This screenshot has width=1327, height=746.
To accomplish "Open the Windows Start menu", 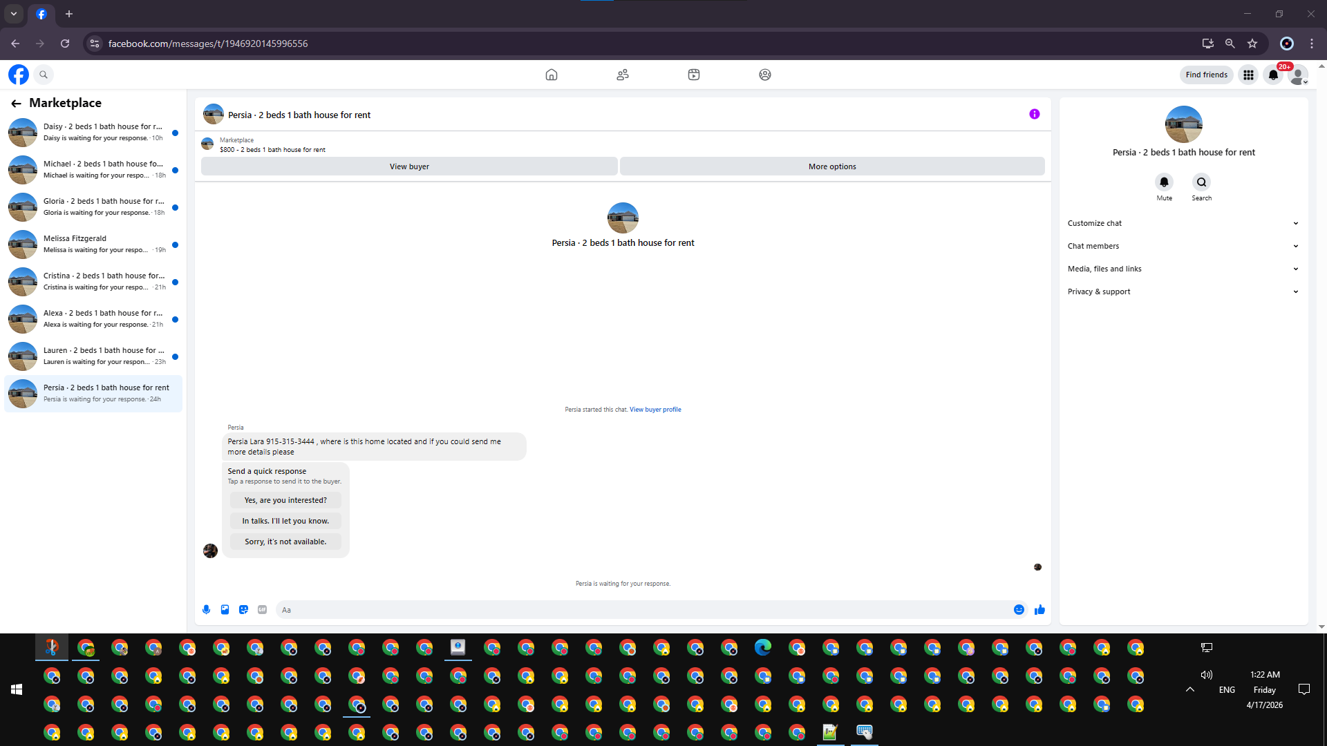I will pyautogui.click(x=17, y=689).
